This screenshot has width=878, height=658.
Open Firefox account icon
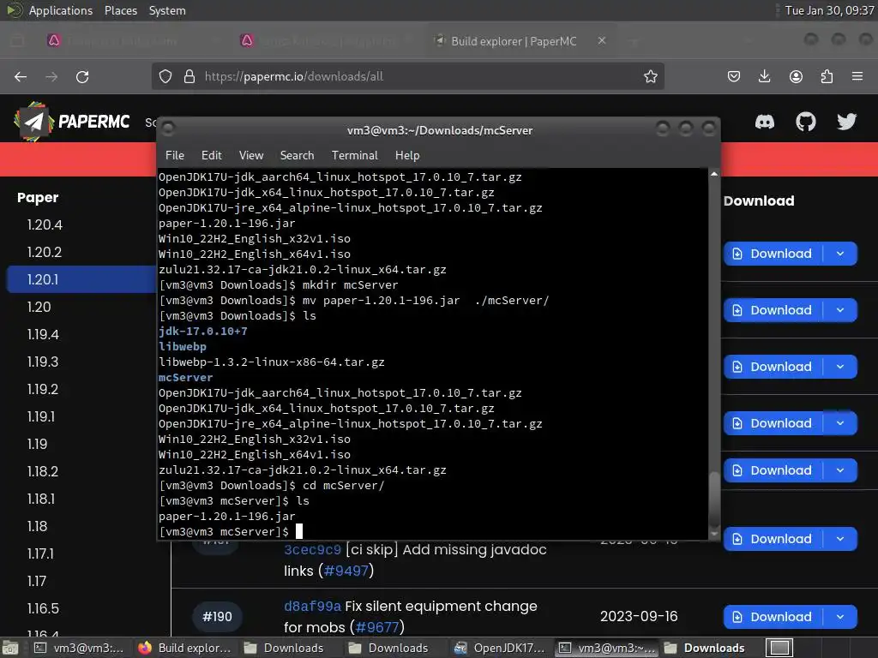coord(796,76)
